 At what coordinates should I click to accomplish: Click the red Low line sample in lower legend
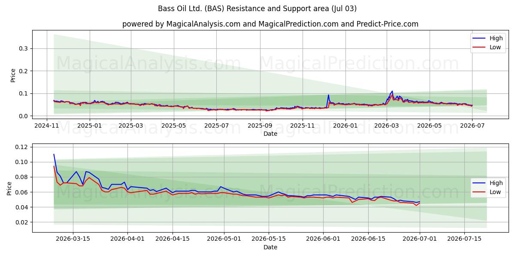(480, 192)
